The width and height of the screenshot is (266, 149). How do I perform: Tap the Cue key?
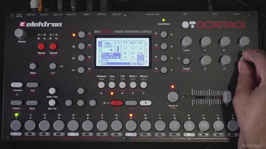click(32, 85)
